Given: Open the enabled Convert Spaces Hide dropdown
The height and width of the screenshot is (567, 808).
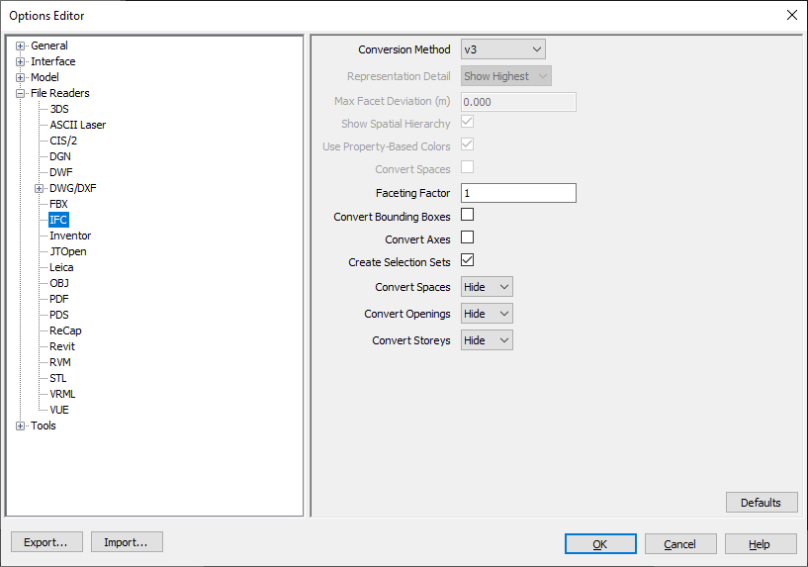Looking at the screenshot, I should [x=487, y=287].
